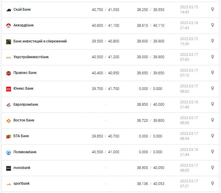The height and width of the screenshot is (193, 221).
Task: Open Аккордбанк bank page
Action: point(24,25)
